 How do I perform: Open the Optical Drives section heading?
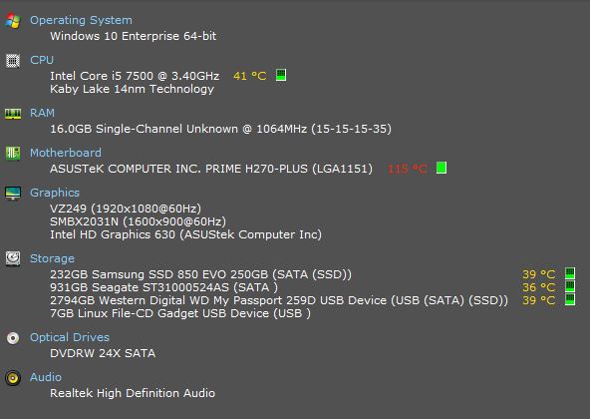(x=70, y=337)
